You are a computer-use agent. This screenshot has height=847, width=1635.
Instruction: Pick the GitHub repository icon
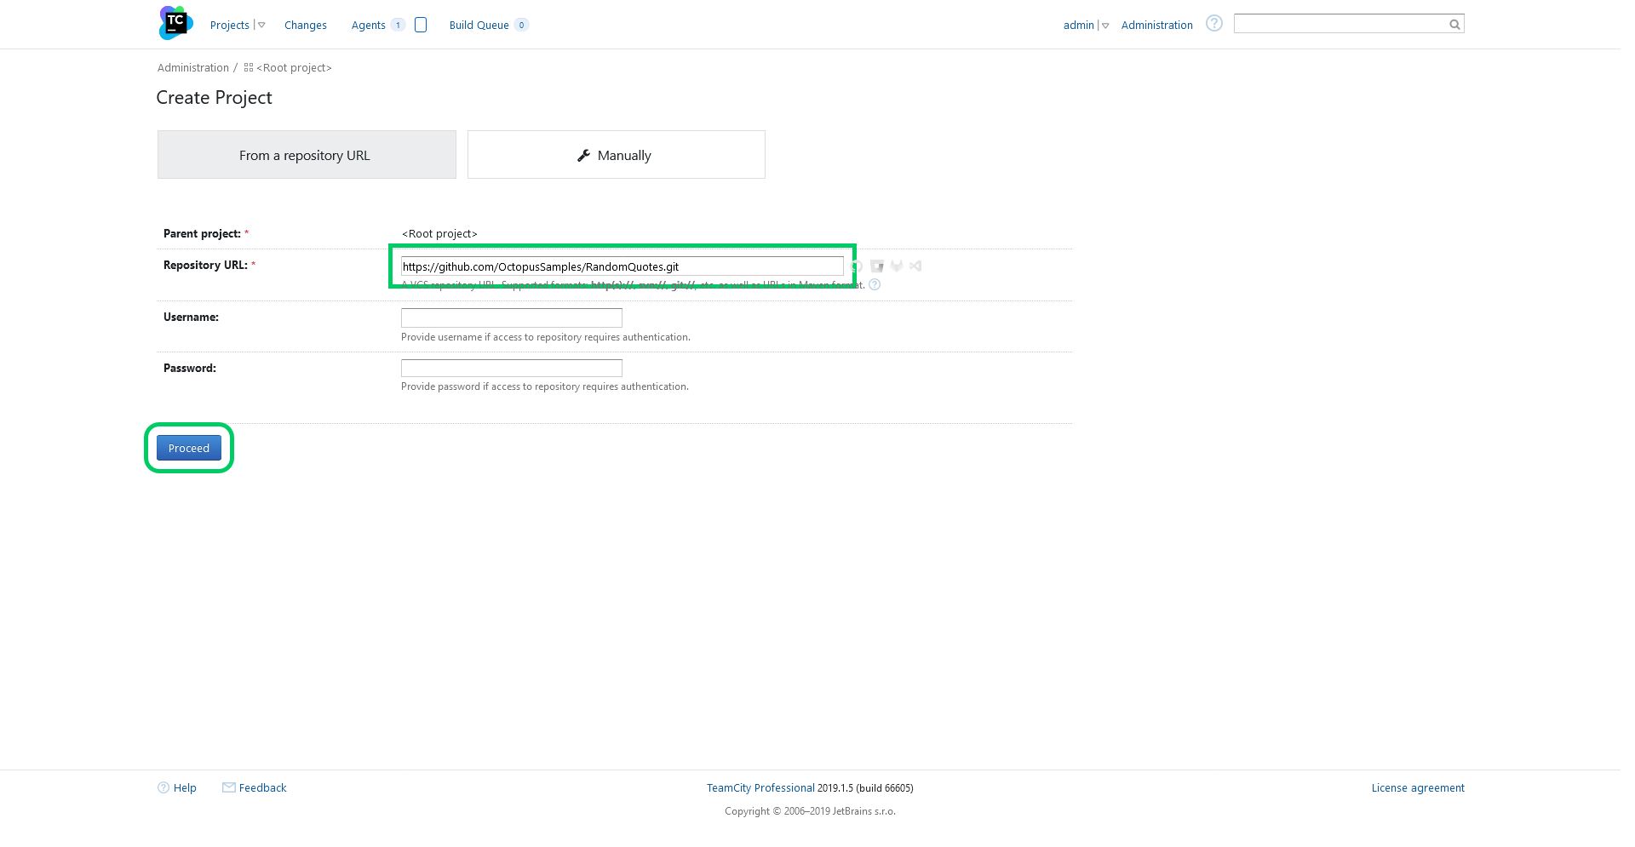point(858,266)
